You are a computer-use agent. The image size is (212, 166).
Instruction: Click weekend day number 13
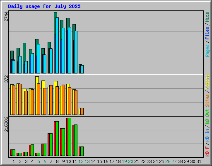(87, 161)
